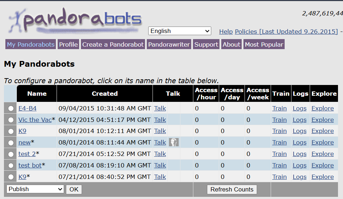Click Explore in the new bot row
The width and height of the screenshot is (343, 199).
click(x=323, y=142)
